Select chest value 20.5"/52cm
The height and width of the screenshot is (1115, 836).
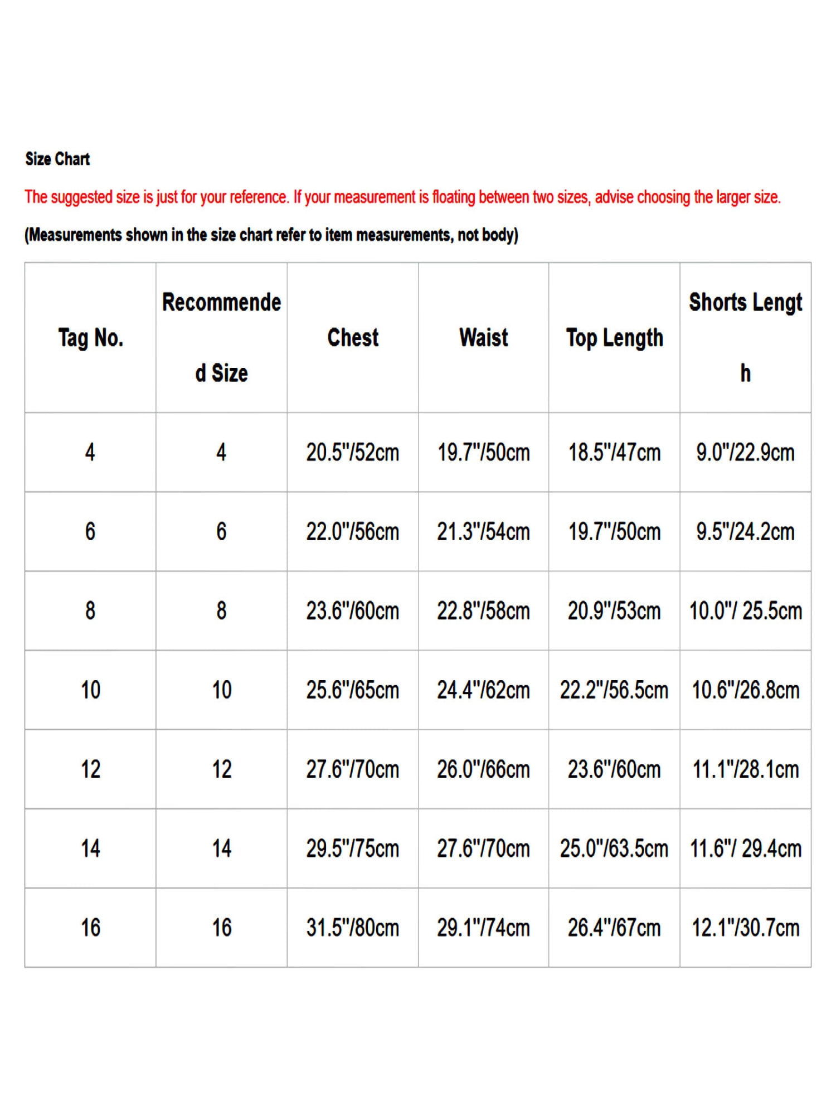coord(353,453)
